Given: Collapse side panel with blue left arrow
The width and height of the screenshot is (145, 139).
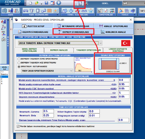Looking at the screenshot, I should pos(12,19).
